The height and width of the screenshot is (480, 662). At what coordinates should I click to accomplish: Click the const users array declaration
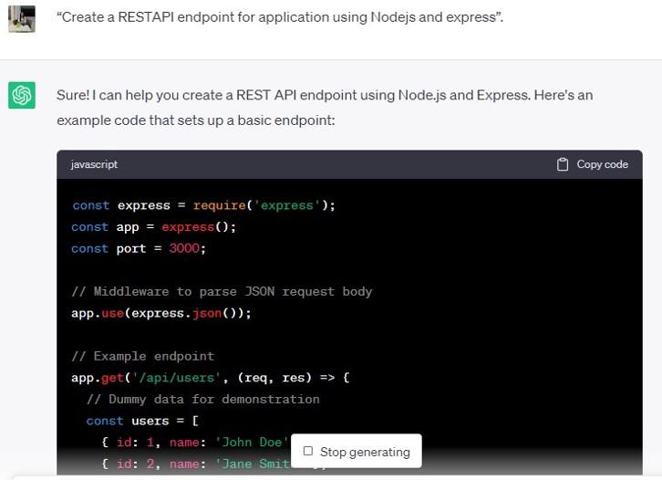click(142, 421)
